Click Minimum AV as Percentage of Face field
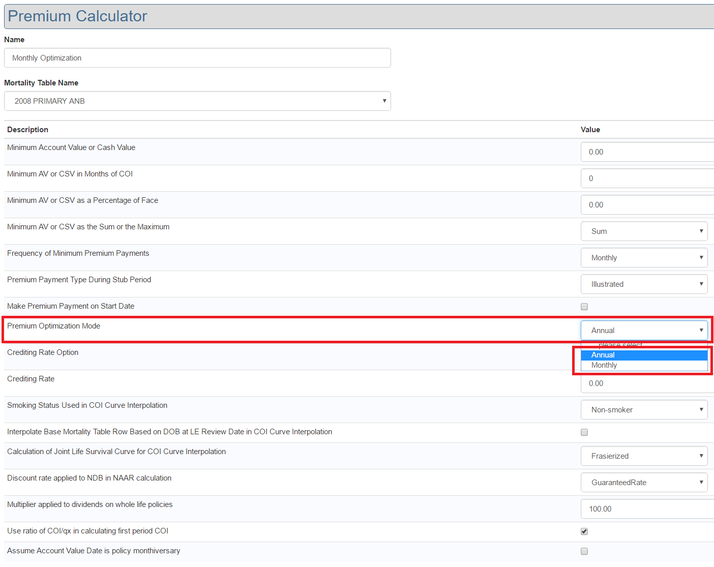Screen dimensions: 714x567 [646, 205]
